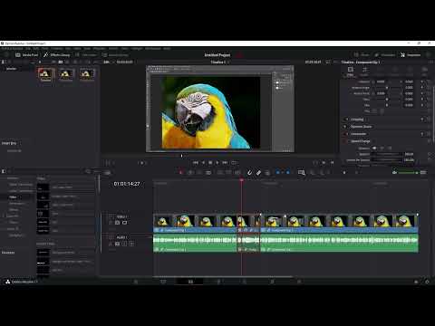Select Video Transitions in Effects Library
Image resolution: width=435 pixels, height=326 pixels.
click(21, 185)
